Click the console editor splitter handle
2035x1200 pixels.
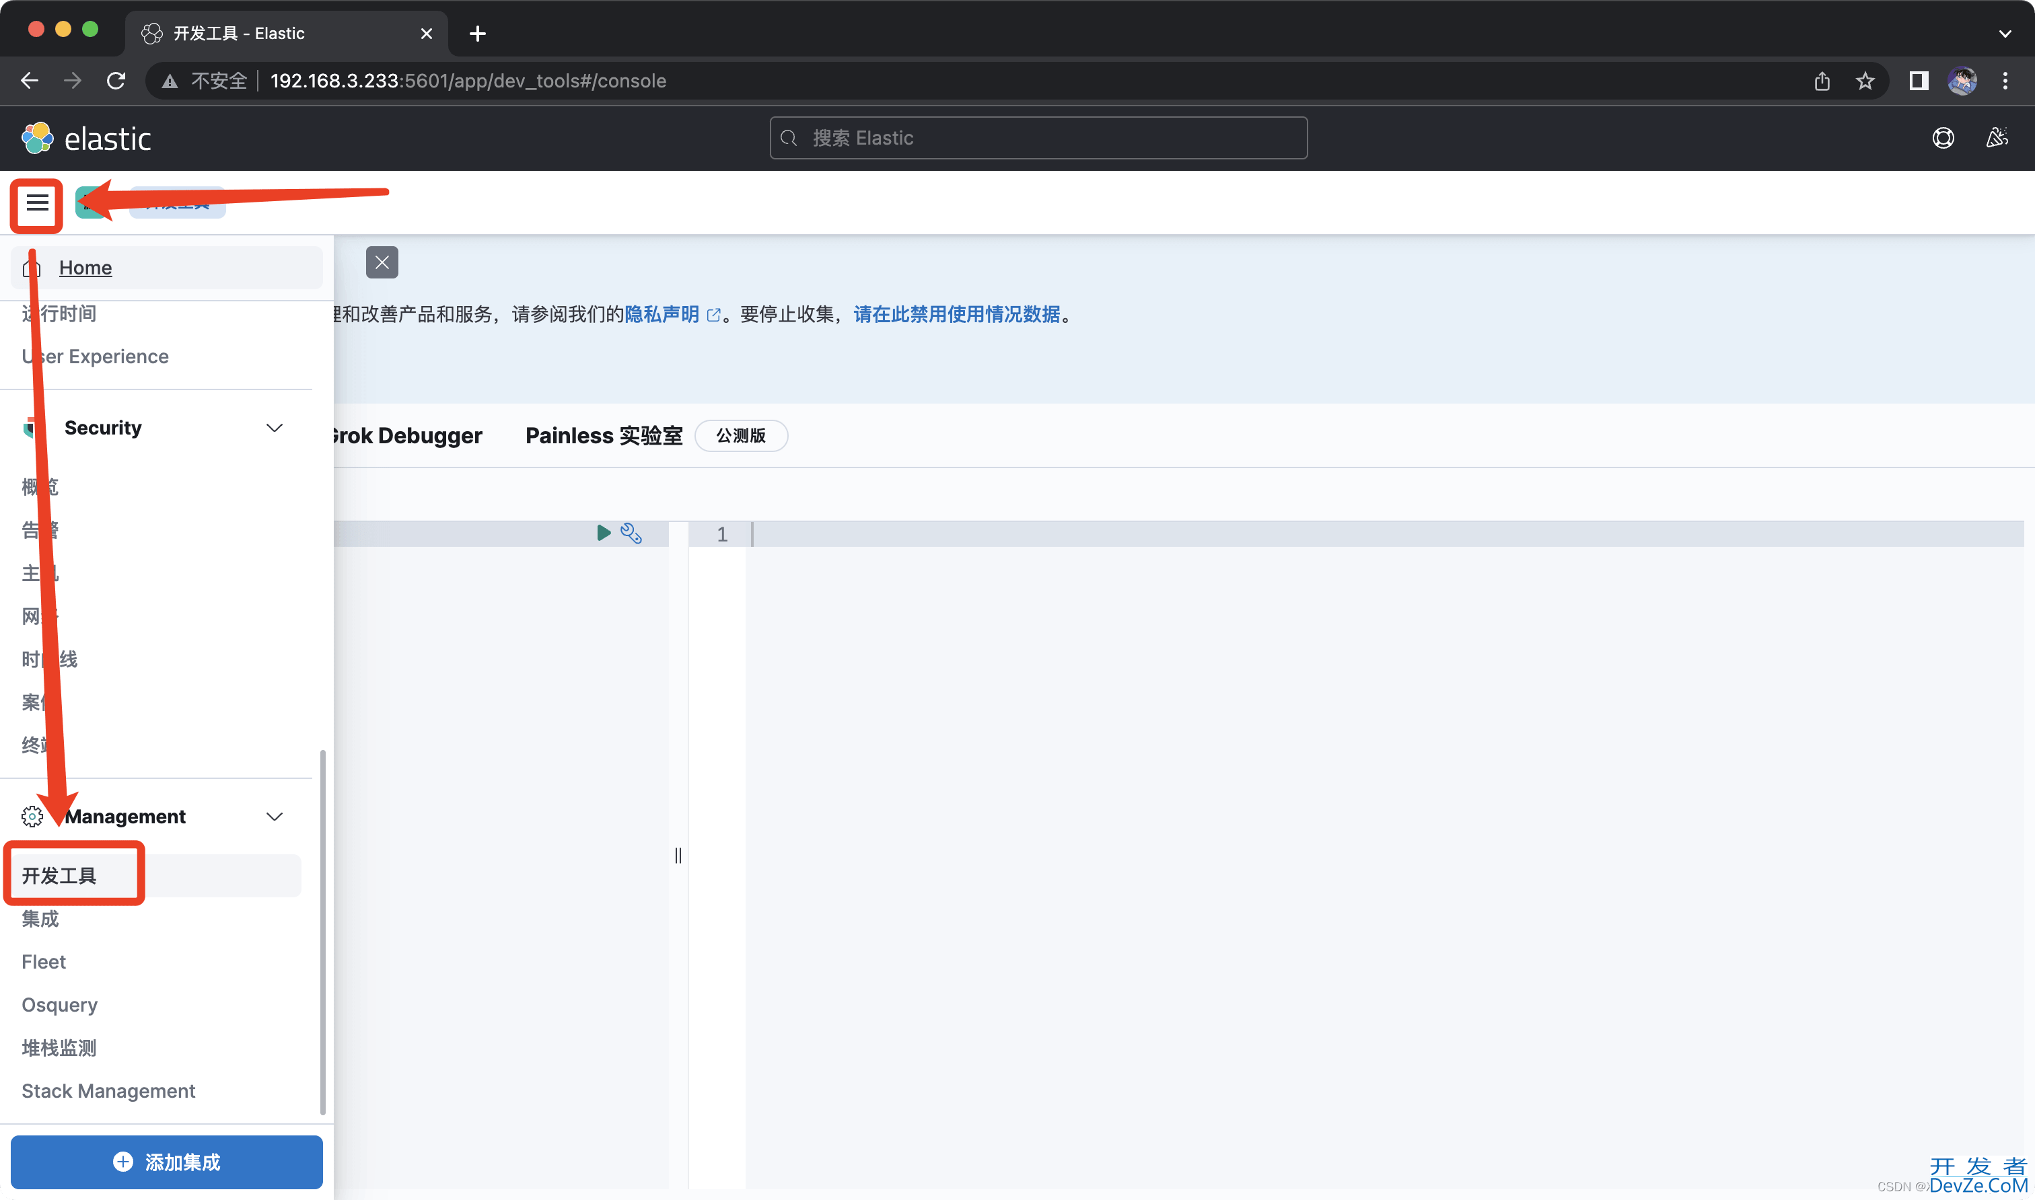678,856
